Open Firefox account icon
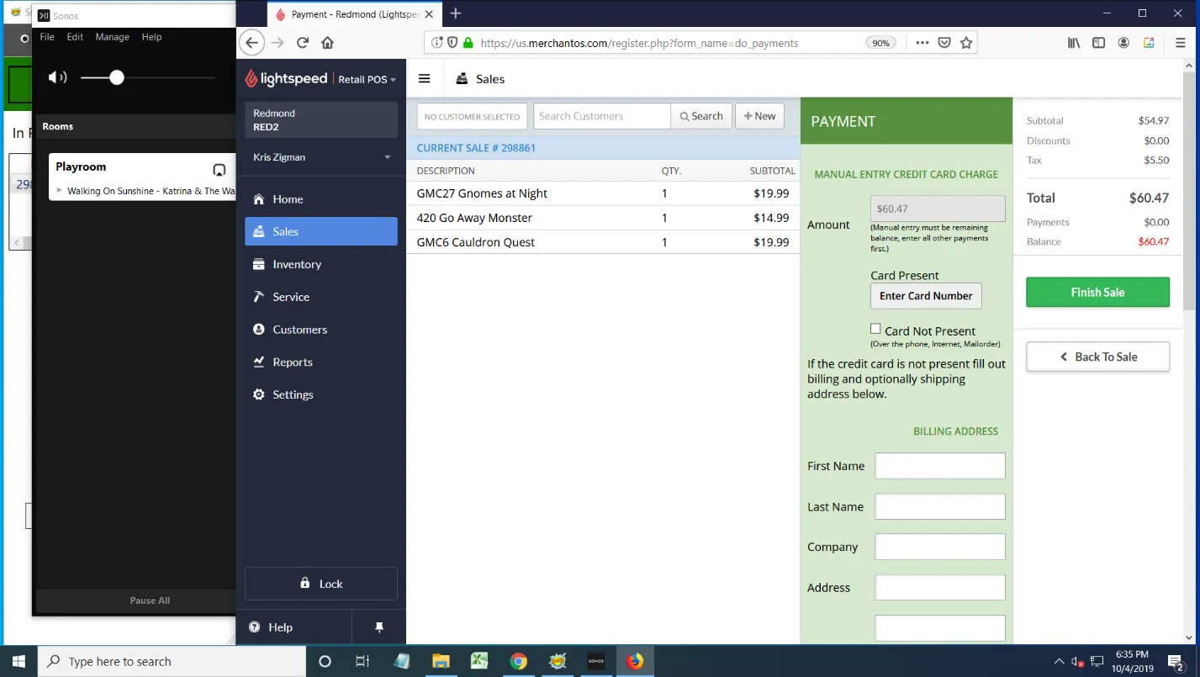 (1123, 43)
